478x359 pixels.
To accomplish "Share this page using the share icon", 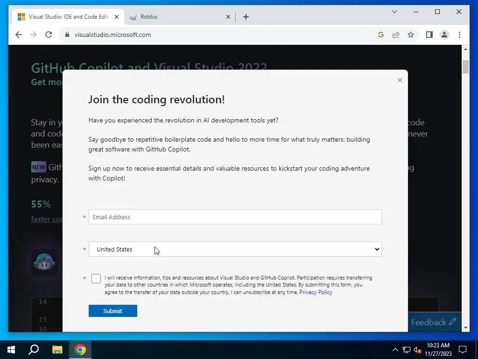I will pyautogui.click(x=396, y=35).
